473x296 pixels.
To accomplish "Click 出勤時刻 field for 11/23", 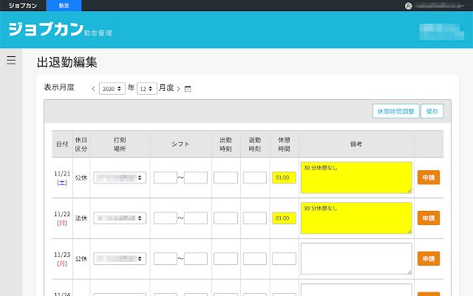I will 225,258.
